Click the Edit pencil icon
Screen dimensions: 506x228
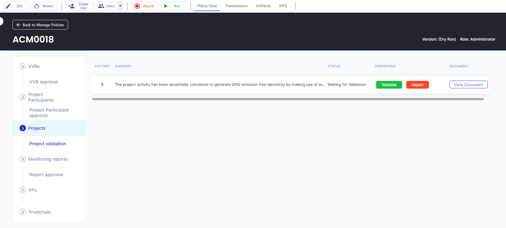pyautogui.click(x=9, y=6)
